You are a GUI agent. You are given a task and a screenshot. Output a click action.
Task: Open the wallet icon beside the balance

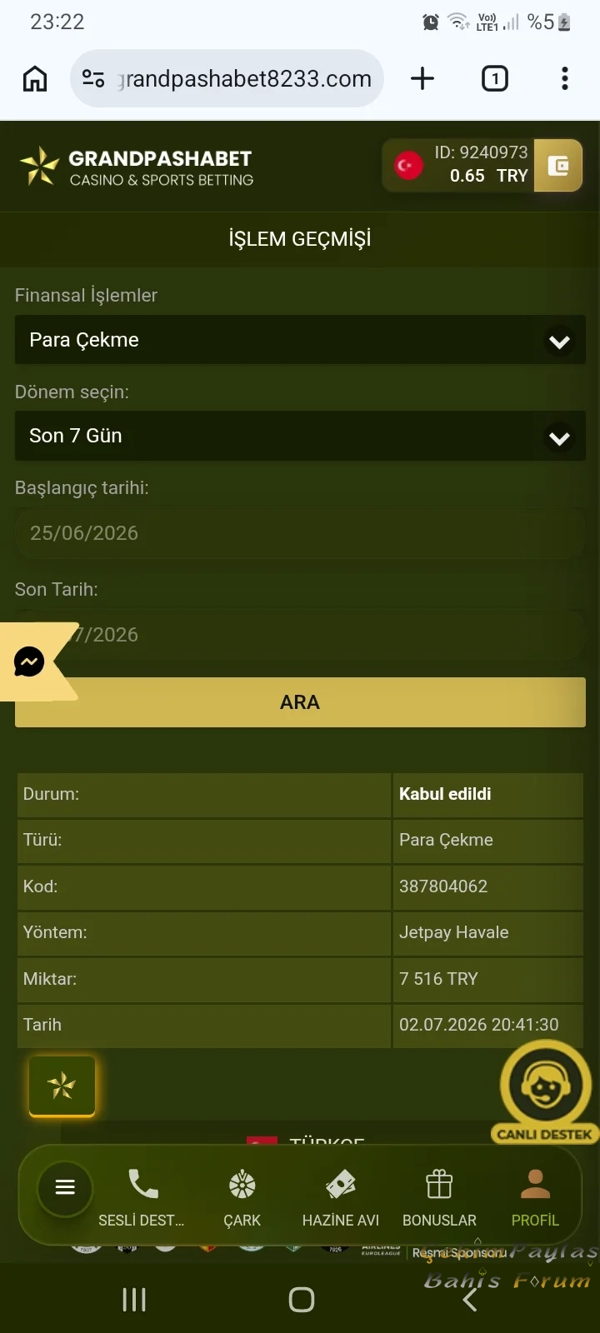click(x=557, y=166)
